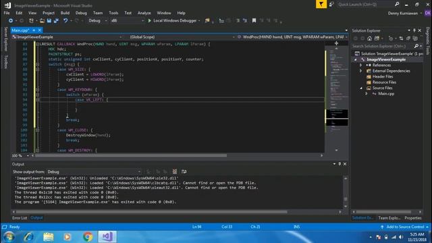The image size is (432, 243).
Task: Expand the External Dependencies node
Action: [x=360, y=71]
